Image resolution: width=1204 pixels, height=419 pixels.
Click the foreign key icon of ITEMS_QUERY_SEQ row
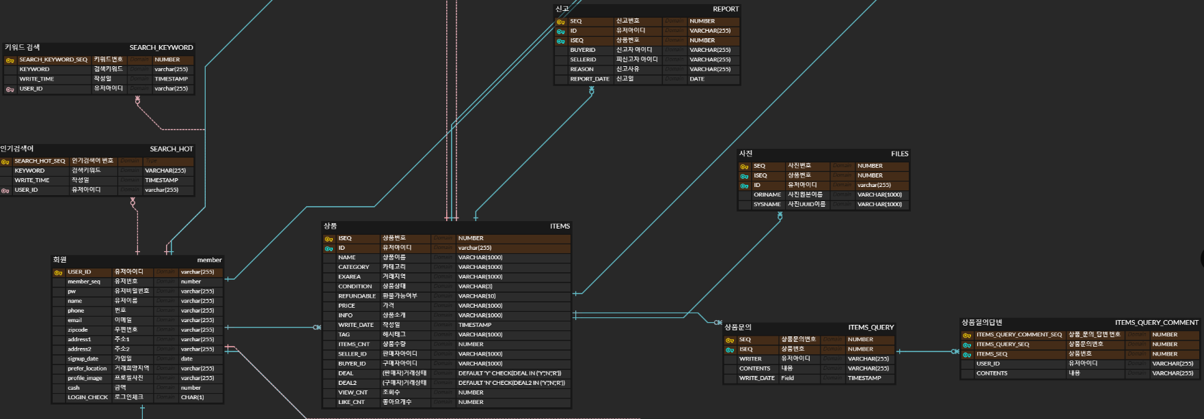967,345
